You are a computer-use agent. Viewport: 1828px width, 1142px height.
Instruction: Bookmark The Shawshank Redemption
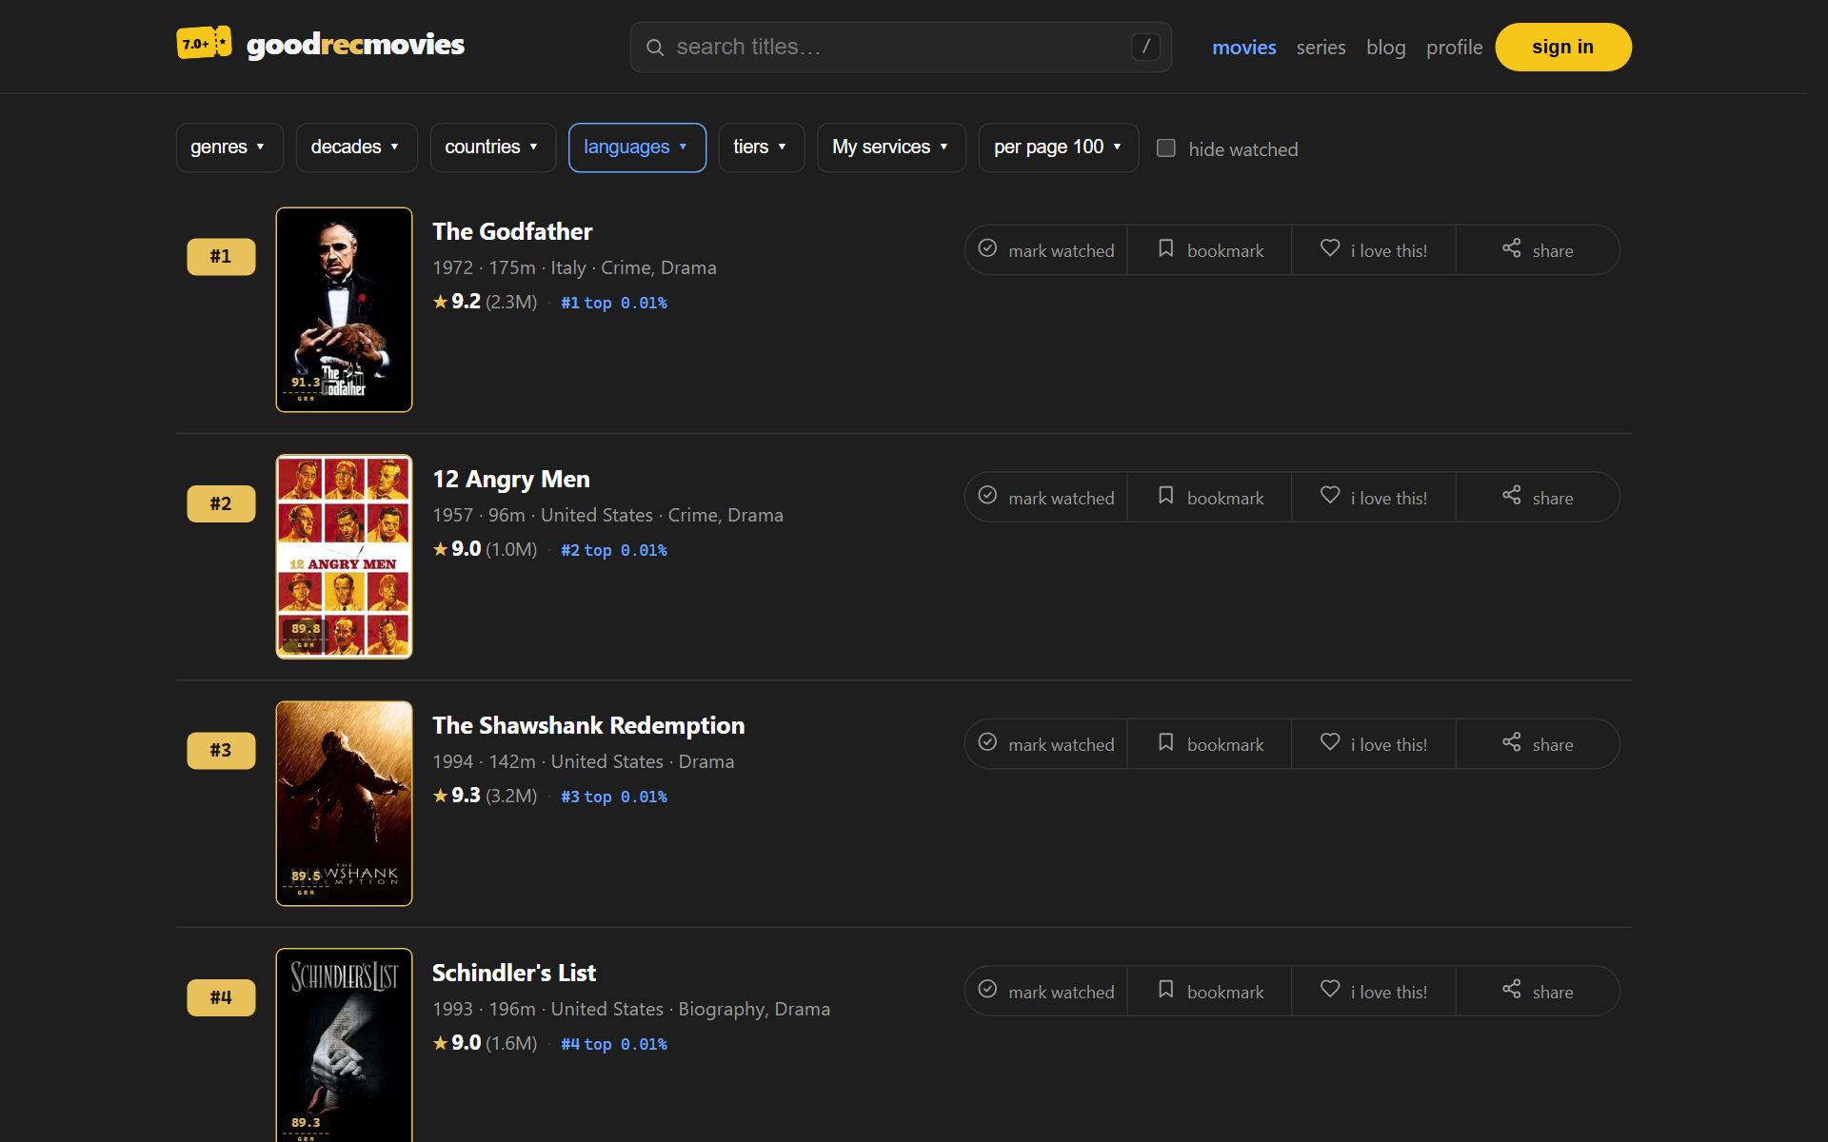tap(1210, 744)
